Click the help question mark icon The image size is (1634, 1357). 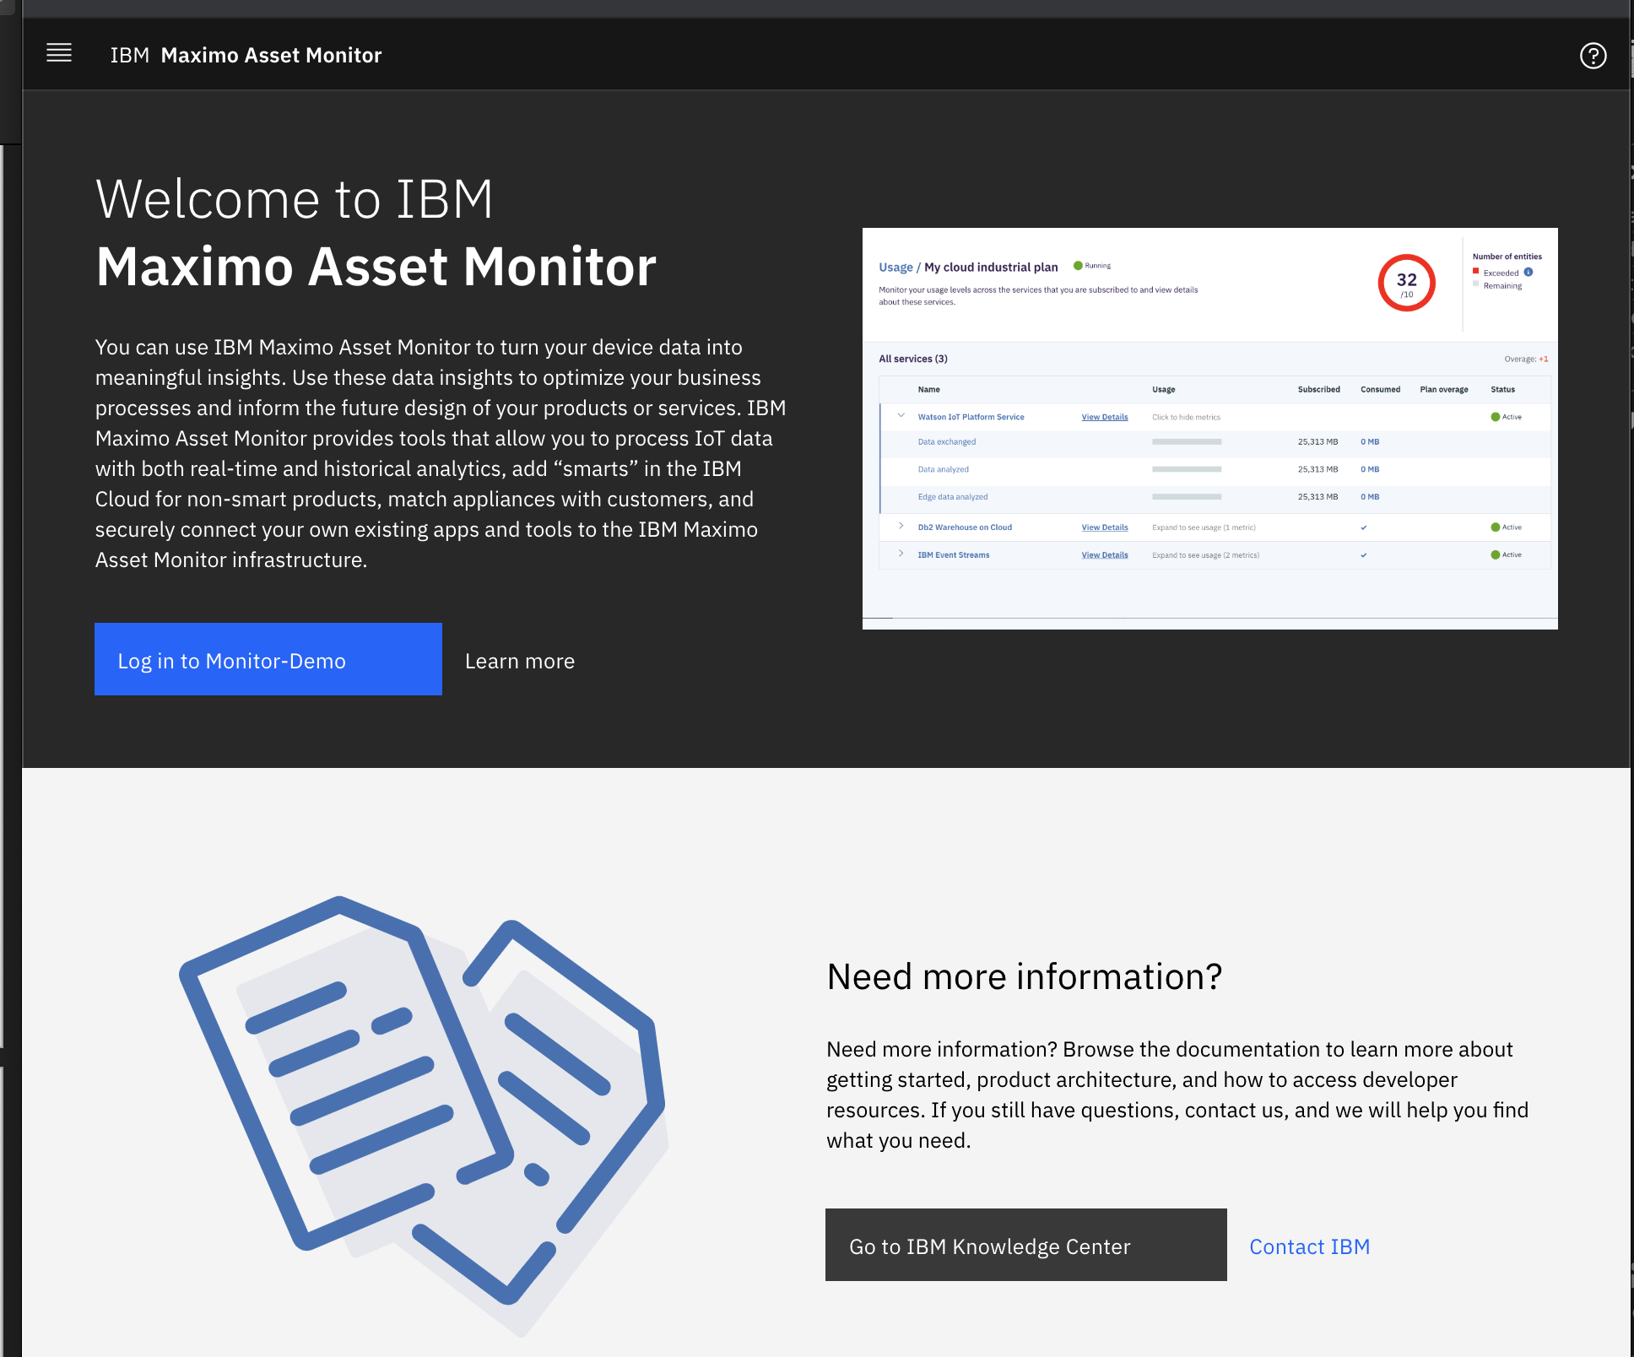click(x=1593, y=56)
